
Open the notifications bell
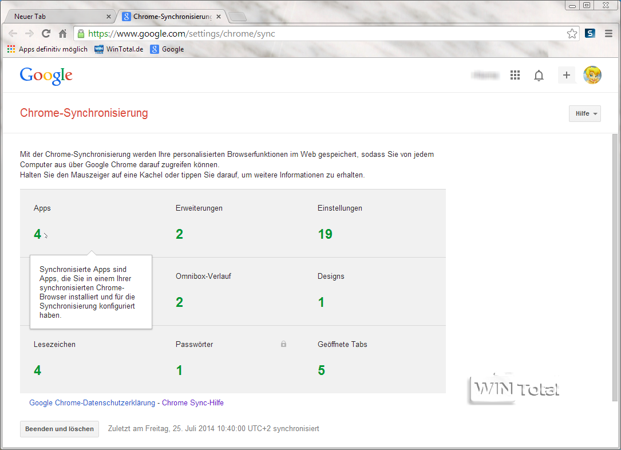click(x=539, y=75)
